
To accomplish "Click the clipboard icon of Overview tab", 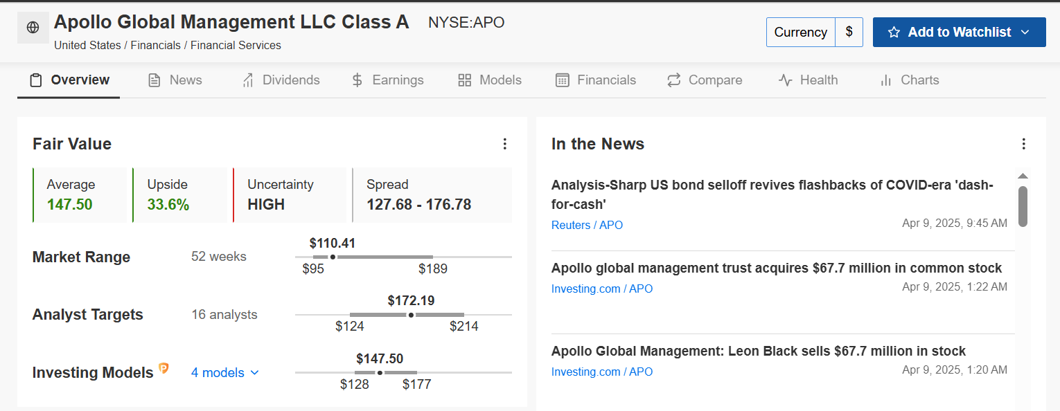I will tap(36, 80).
